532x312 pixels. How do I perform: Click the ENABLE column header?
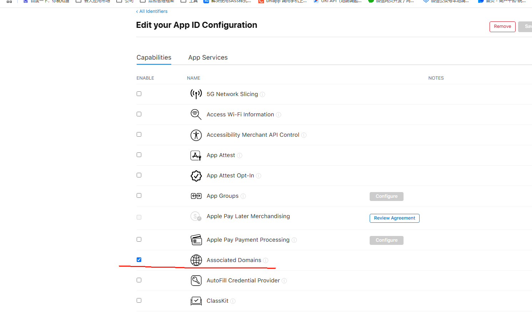pyautogui.click(x=145, y=78)
